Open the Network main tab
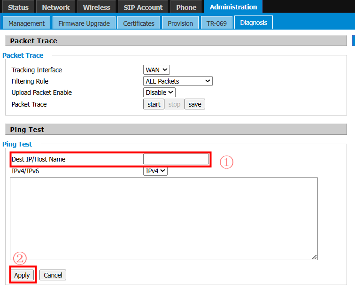This screenshot has width=355, height=286. point(56,7)
